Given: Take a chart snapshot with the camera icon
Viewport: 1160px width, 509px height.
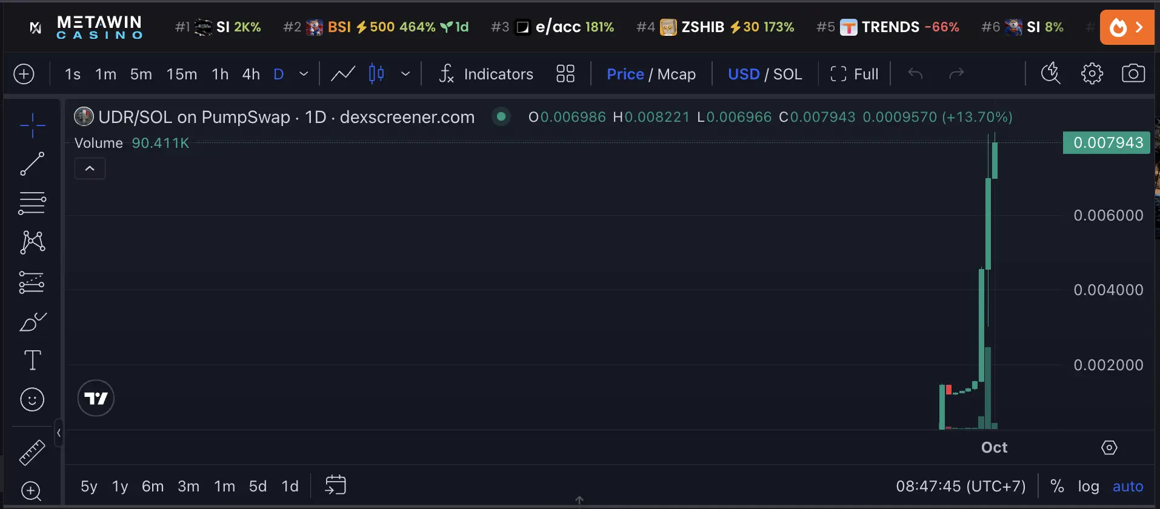Looking at the screenshot, I should [x=1133, y=74].
